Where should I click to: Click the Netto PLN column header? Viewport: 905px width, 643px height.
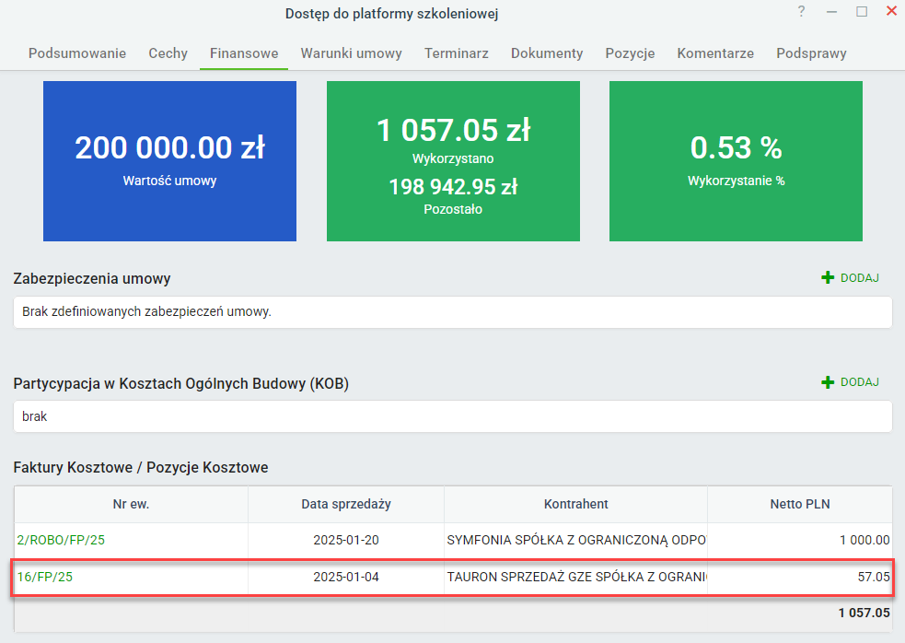800,504
